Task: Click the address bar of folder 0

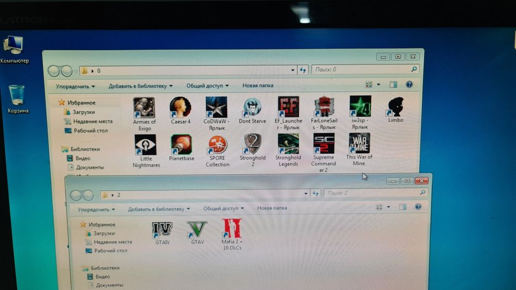Action: click(x=188, y=70)
